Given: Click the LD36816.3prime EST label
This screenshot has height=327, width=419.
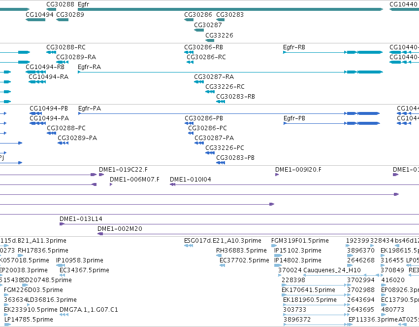Looking at the screenshot, I should [52, 300].
